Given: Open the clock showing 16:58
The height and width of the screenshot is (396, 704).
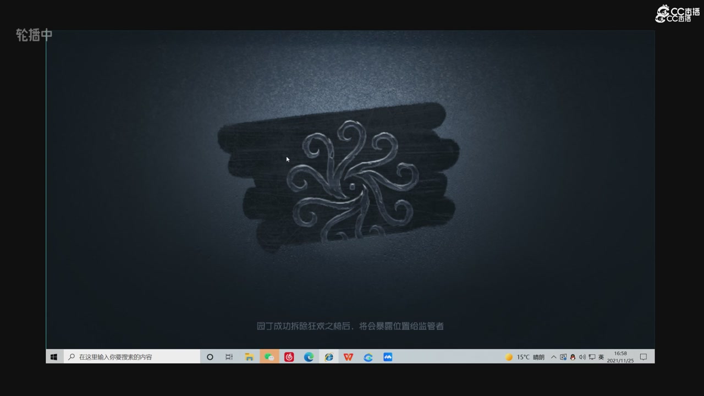Looking at the screenshot, I should [x=620, y=357].
